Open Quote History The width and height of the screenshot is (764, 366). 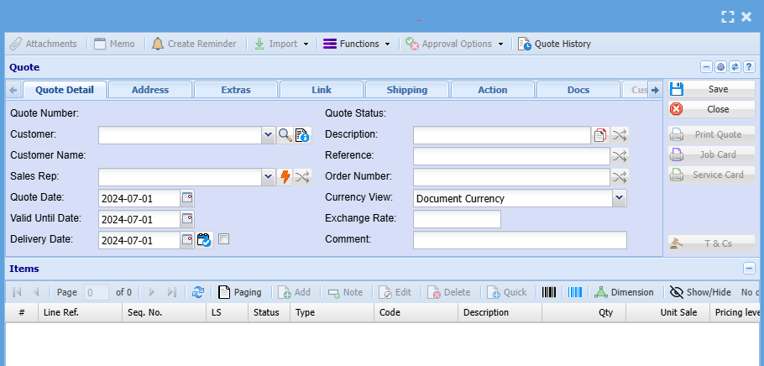554,44
